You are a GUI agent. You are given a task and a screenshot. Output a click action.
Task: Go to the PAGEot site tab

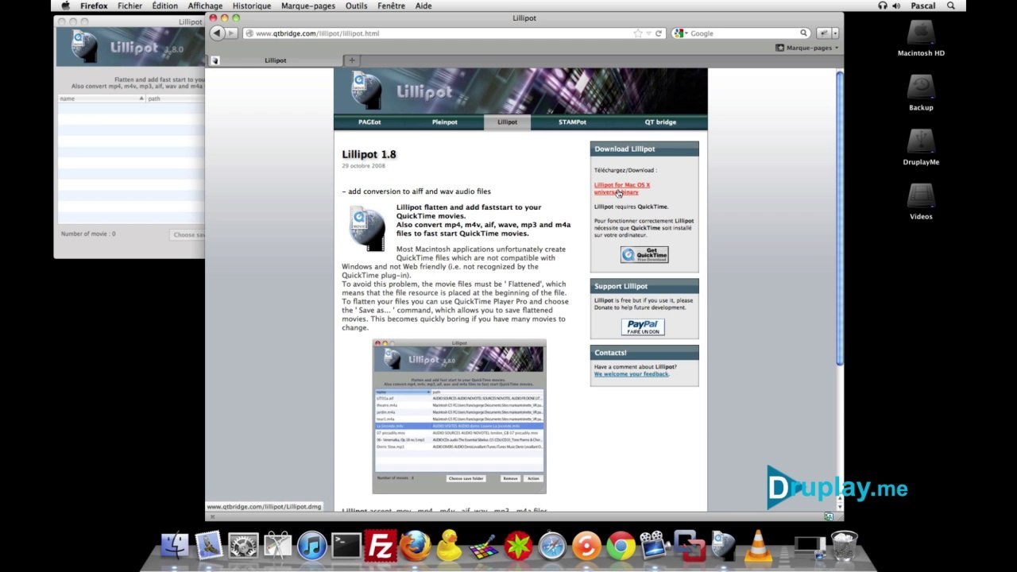click(x=369, y=122)
